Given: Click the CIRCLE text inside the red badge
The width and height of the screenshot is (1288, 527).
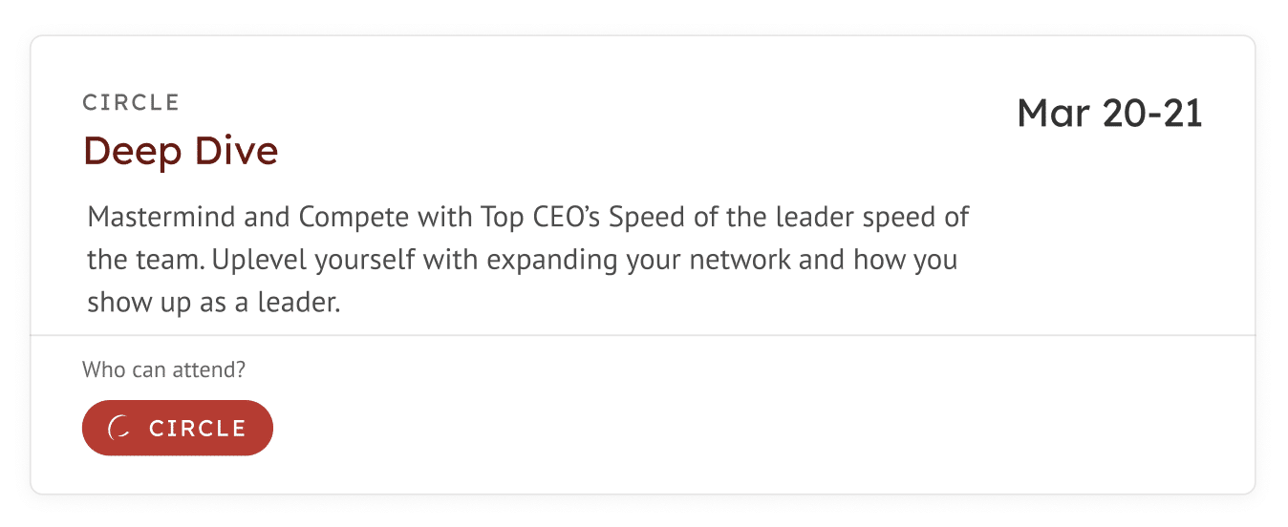Looking at the screenshot, I should [198, 429].
